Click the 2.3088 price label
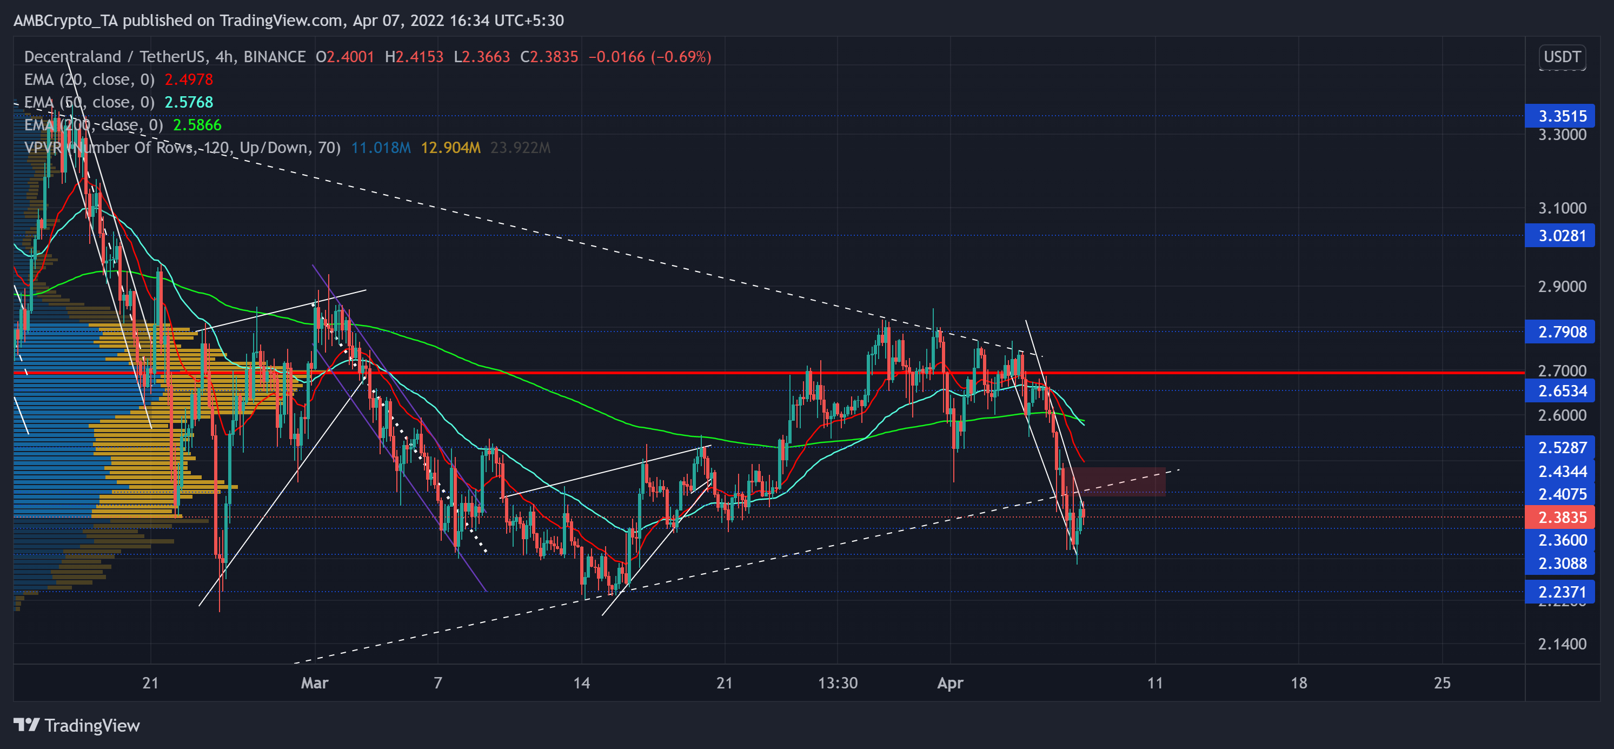1614x749 pixels. 1559,563
